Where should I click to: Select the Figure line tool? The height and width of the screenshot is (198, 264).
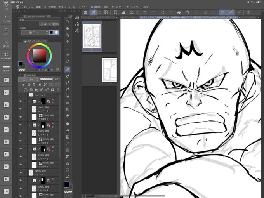click(67, 144)
